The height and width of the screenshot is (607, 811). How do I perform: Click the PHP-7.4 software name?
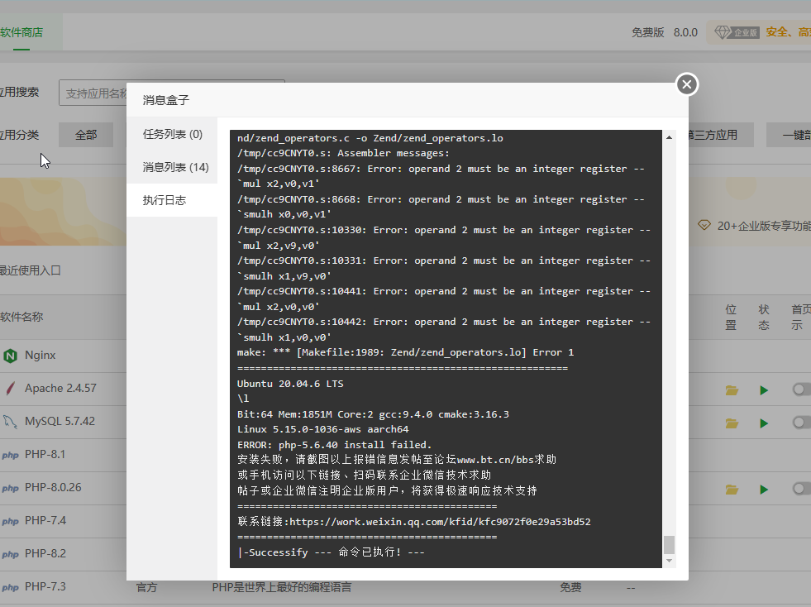[45, 521]
